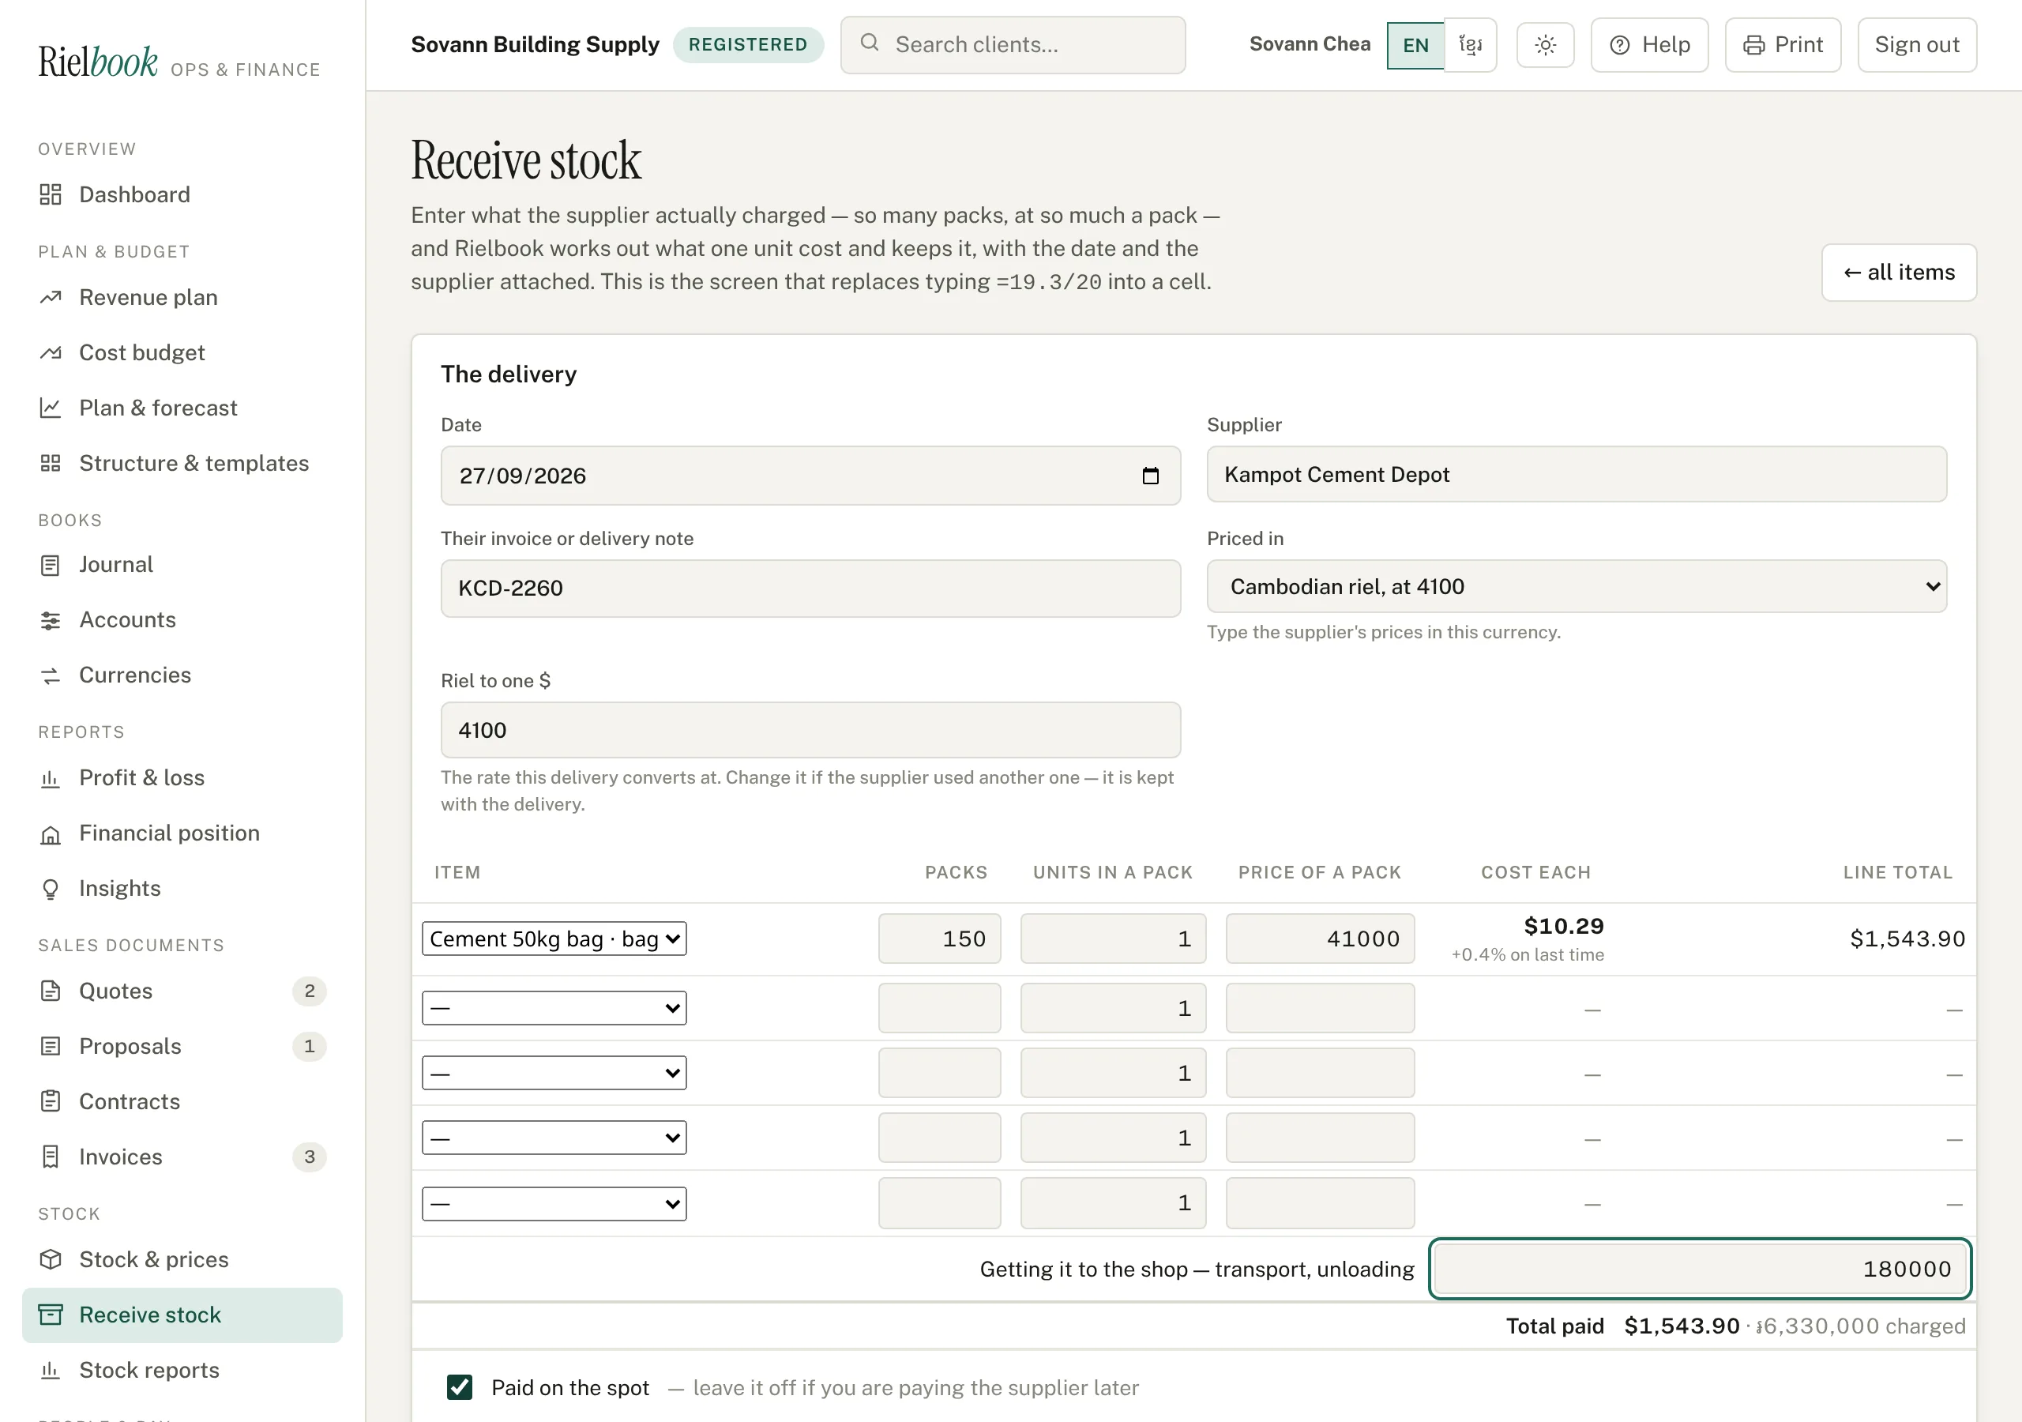Toggle the Paid on the spot checkbox
2022x1422 pixels.
click(x=460, y=1388)
